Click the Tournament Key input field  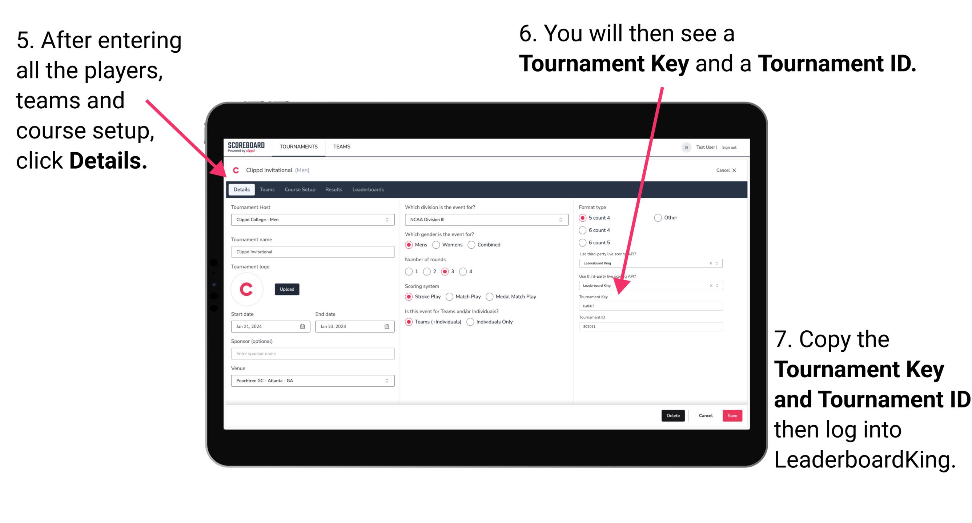click(651, 306)
